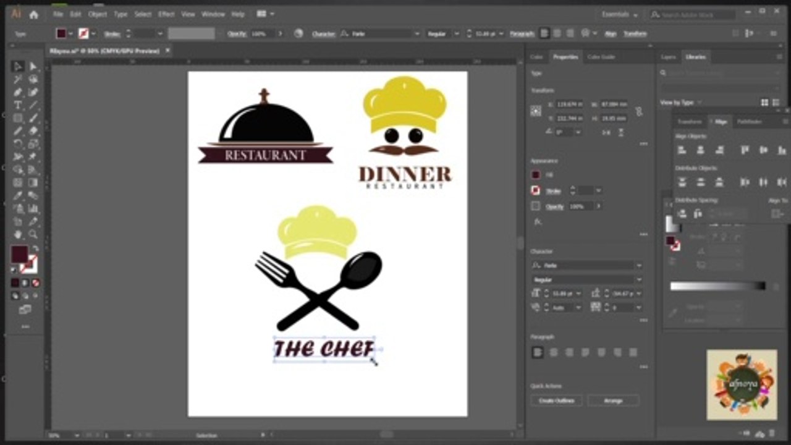Open the Effect menu
Viewport: 791px width, 445px height.
[x=166, y=14]
